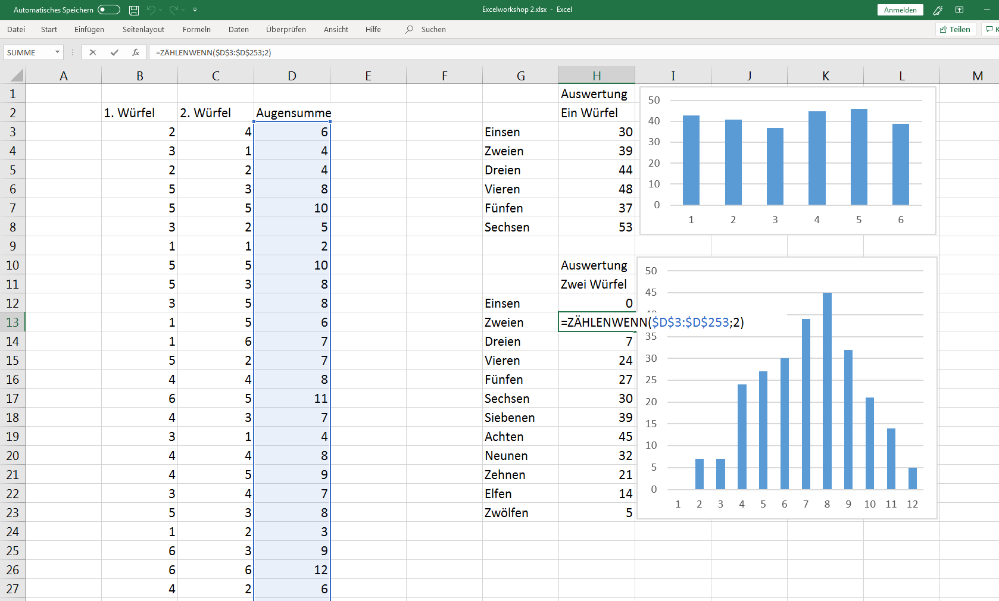999x601 pixels.
Task: Click the Suchen magnifier icon
Action: click(x=409, y=29)
